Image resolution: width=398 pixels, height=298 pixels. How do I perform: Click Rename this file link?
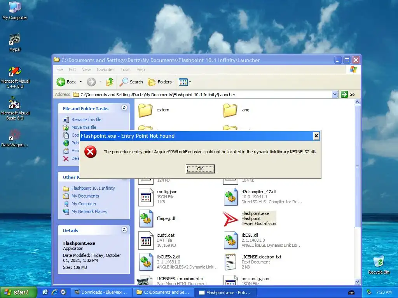click(86, 120)
